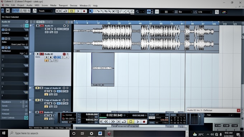Viewport: 244px width, 137px height.
Task: Toggle Record Enable on Audio 02 track
Action: pos(64,54)
